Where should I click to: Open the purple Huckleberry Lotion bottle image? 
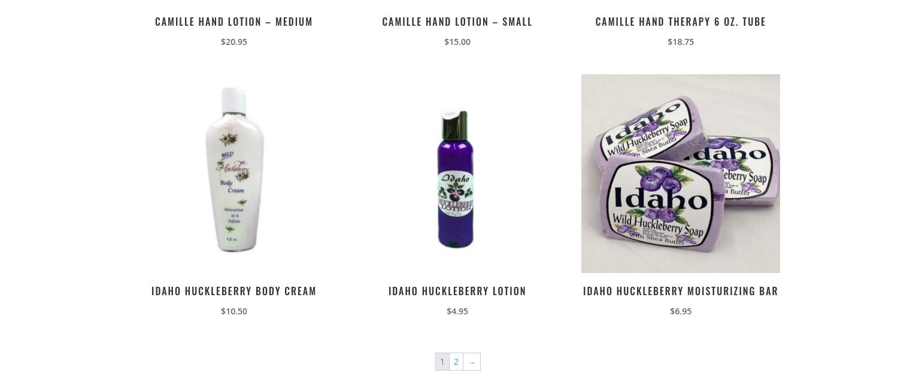pyautogui.click(x=457, y=174)
